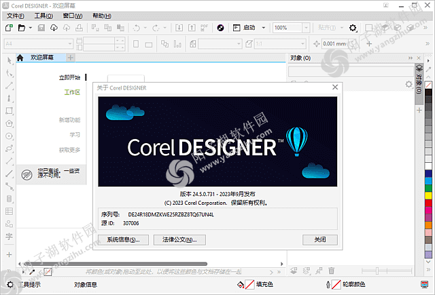The image size is (435, 295).
Task: Click the outline pen icon in status bar
Action: pos(328,284)
